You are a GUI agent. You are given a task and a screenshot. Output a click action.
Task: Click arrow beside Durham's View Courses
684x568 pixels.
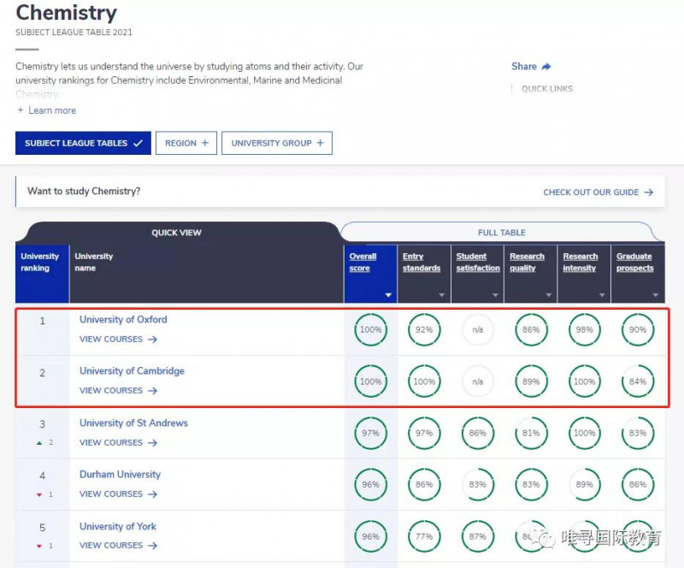click(x=152, y=494)
